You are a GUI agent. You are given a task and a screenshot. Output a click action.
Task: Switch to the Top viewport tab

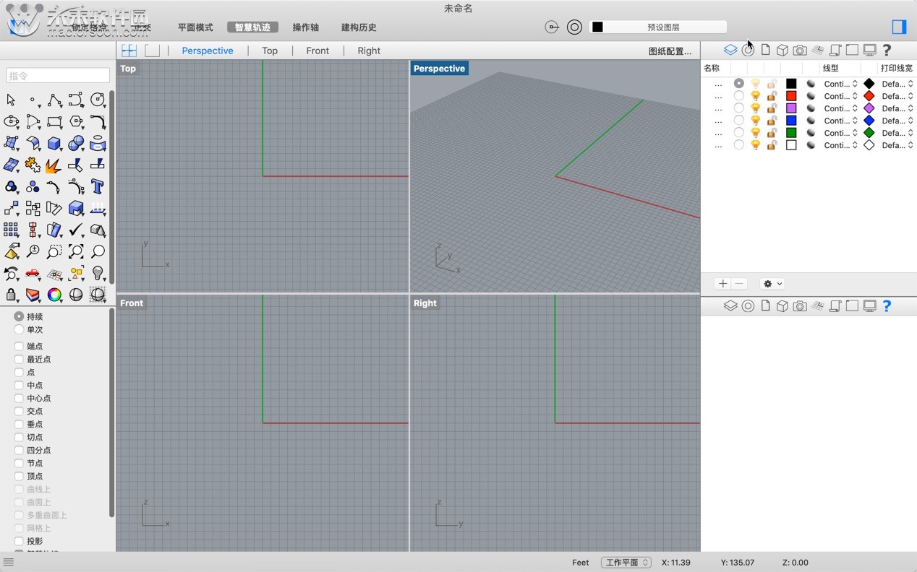270,51
